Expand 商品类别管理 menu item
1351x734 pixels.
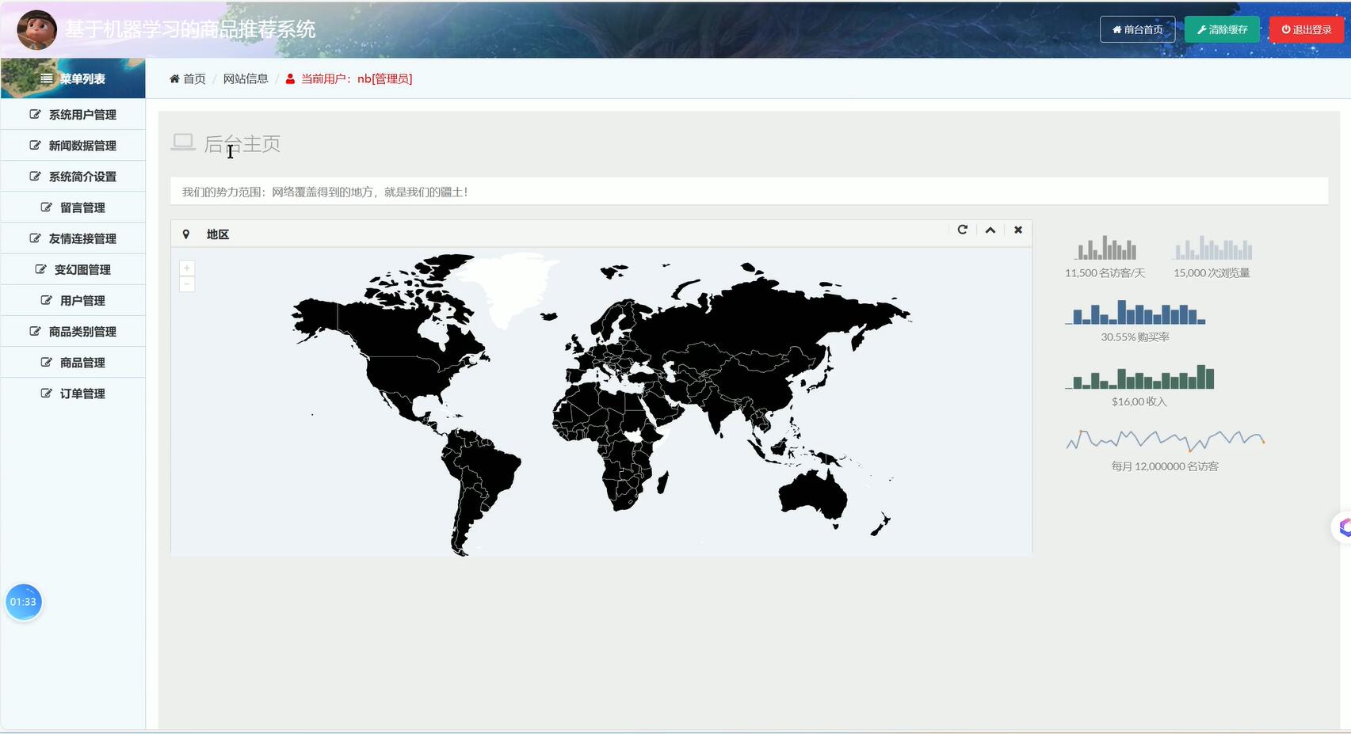[x=74, y=332]
